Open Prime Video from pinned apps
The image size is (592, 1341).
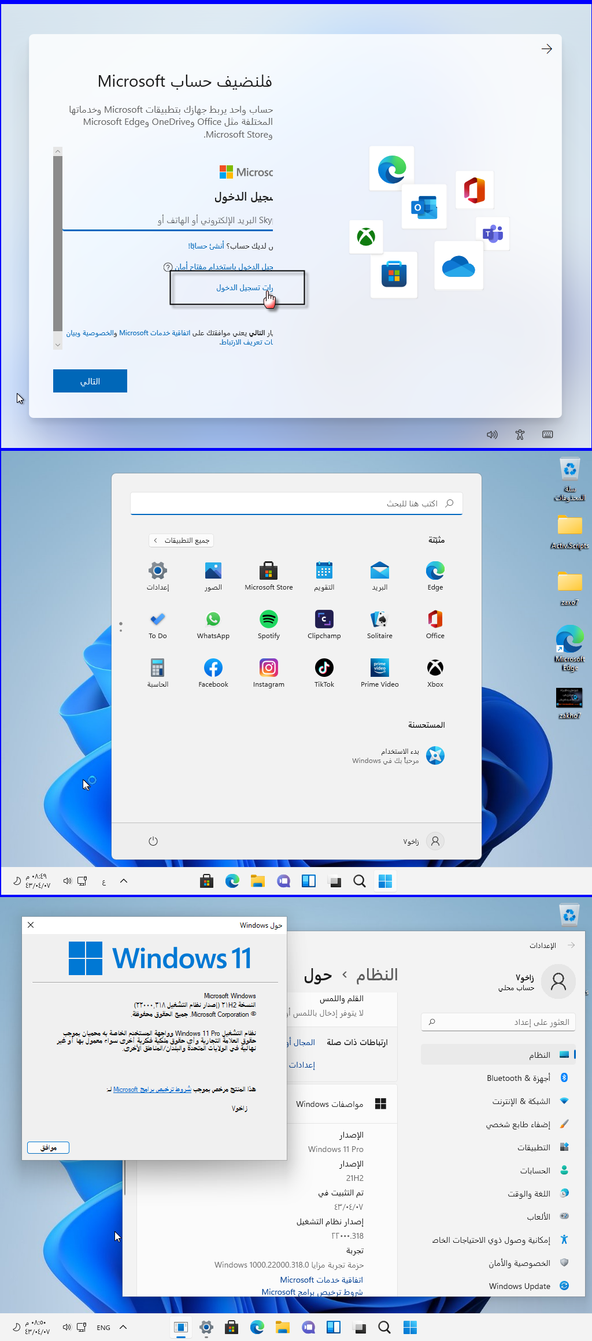tap(380, 673)
